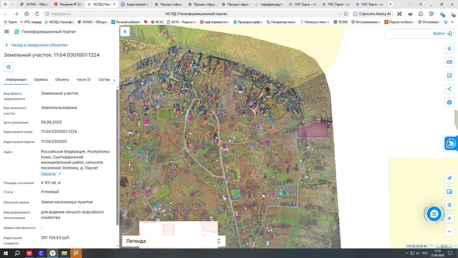Open the hamburger menu of Геоинформационный портал
The width and height of the screenshot is (458, 258).
(7, 32)
